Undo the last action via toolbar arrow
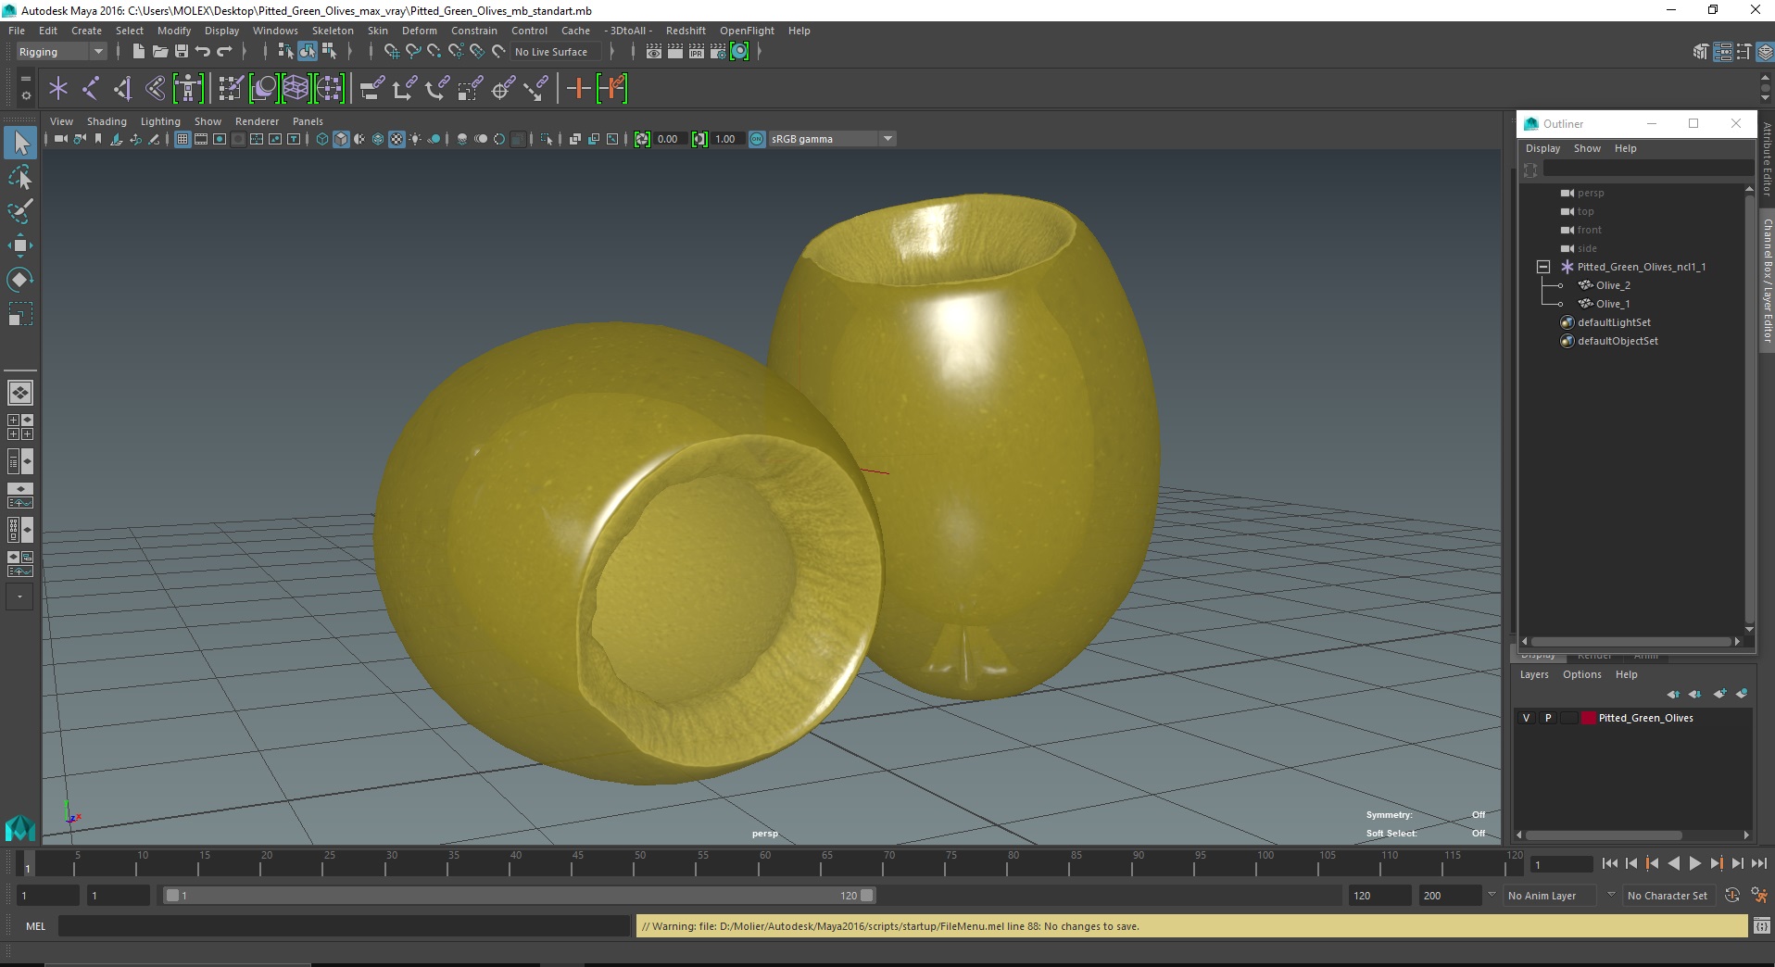The width and height of the screenshot is (1775, 967). click(x=203, y=52)
